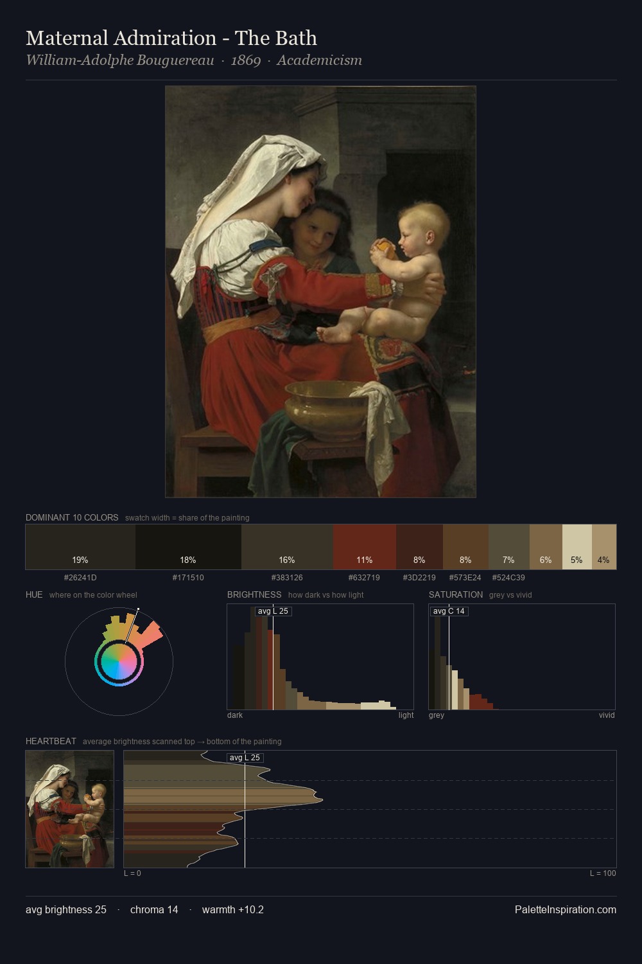Select the 8% swatch #3D2219

click(x=419, y=547)
